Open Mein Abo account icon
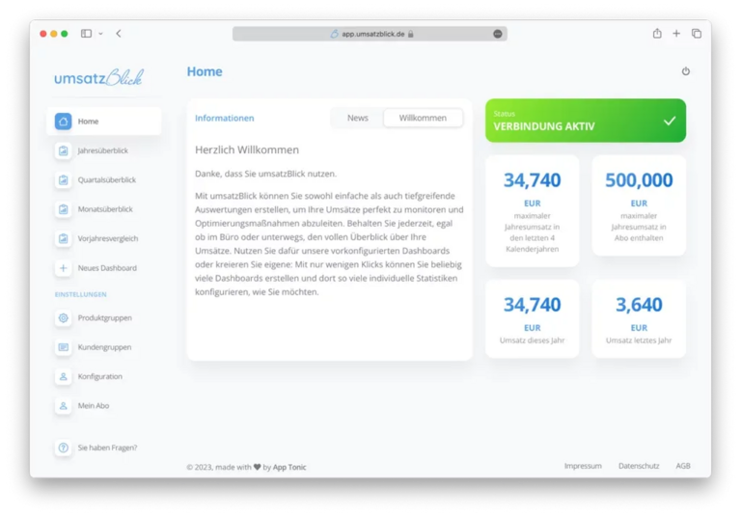This screenshot has height=517, width=741. [x=64, y=406]
